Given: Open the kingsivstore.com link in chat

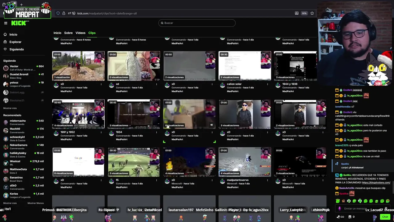Looking at the screenshot, I should click(376, 183).
